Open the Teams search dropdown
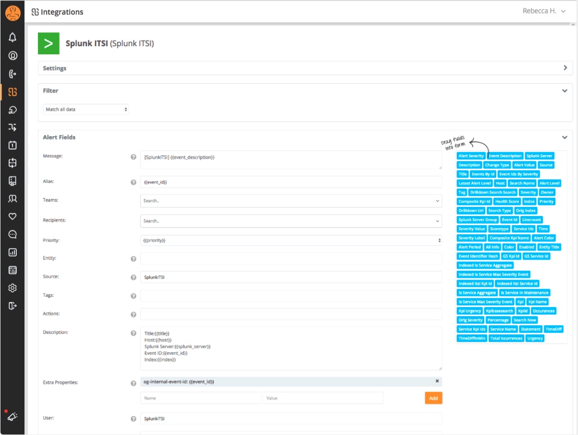The height and width of the screenshot is (435, 578). 291,201
